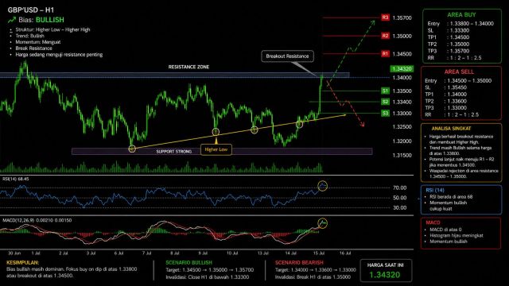Click the 16 Jul date on time axis

[345, 253]
